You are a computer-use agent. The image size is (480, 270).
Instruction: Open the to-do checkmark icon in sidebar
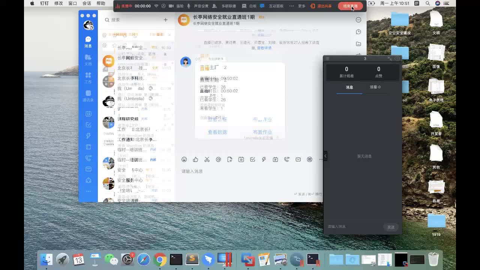coord(88,124)
